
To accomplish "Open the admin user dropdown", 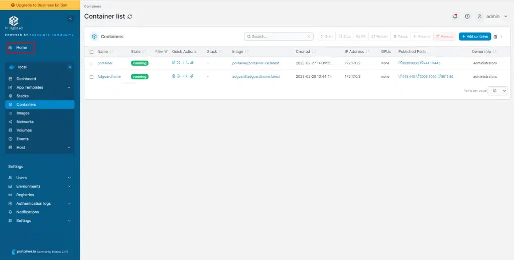I will tap(492, 17).
